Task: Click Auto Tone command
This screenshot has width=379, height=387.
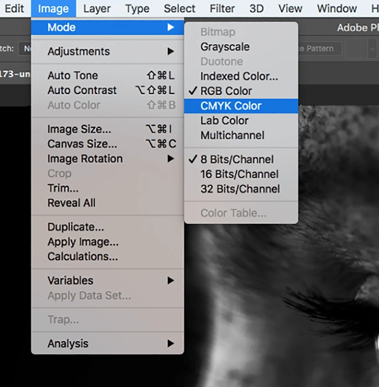Action: coord(72,76)
